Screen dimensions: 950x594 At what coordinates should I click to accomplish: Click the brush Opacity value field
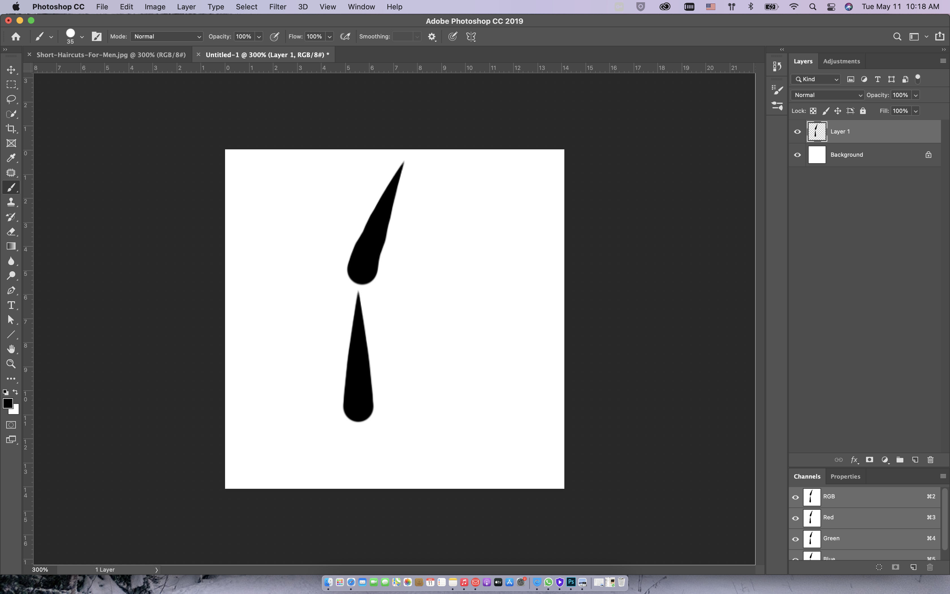pyautogui.click(x=244, y=36)
